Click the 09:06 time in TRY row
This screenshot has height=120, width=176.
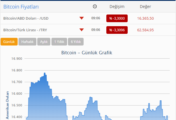click(x=96, y=30)
